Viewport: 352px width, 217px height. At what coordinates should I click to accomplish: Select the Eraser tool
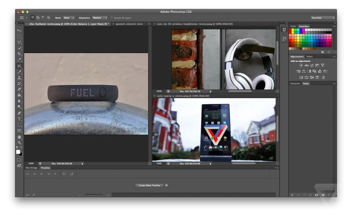(x=19, y=89)
